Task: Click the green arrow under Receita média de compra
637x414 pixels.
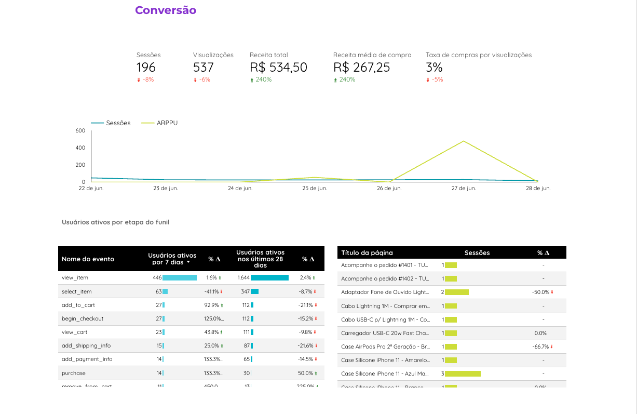Action: point(335,80)
